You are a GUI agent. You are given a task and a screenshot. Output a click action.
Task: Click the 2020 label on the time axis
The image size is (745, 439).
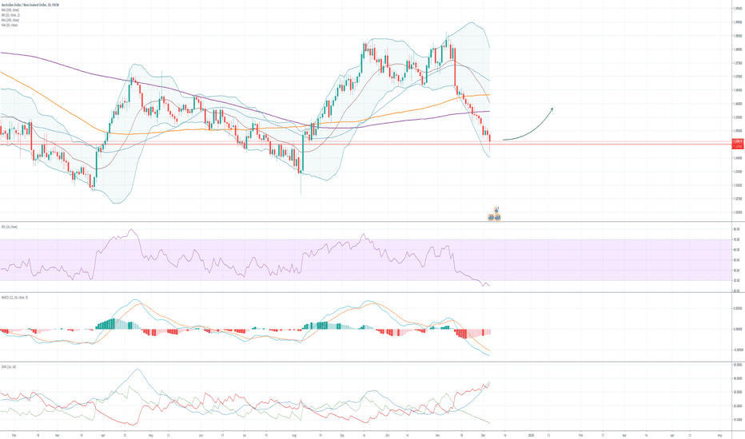[530, 434]
